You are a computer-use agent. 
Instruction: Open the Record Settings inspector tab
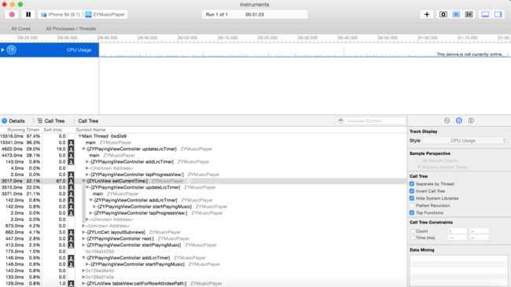[x=447, y=120]
